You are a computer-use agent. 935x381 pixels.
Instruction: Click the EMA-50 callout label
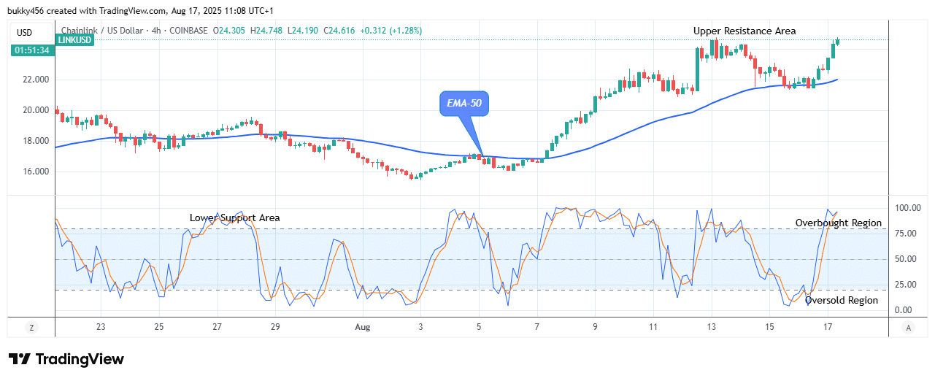(x=463, y=104)
